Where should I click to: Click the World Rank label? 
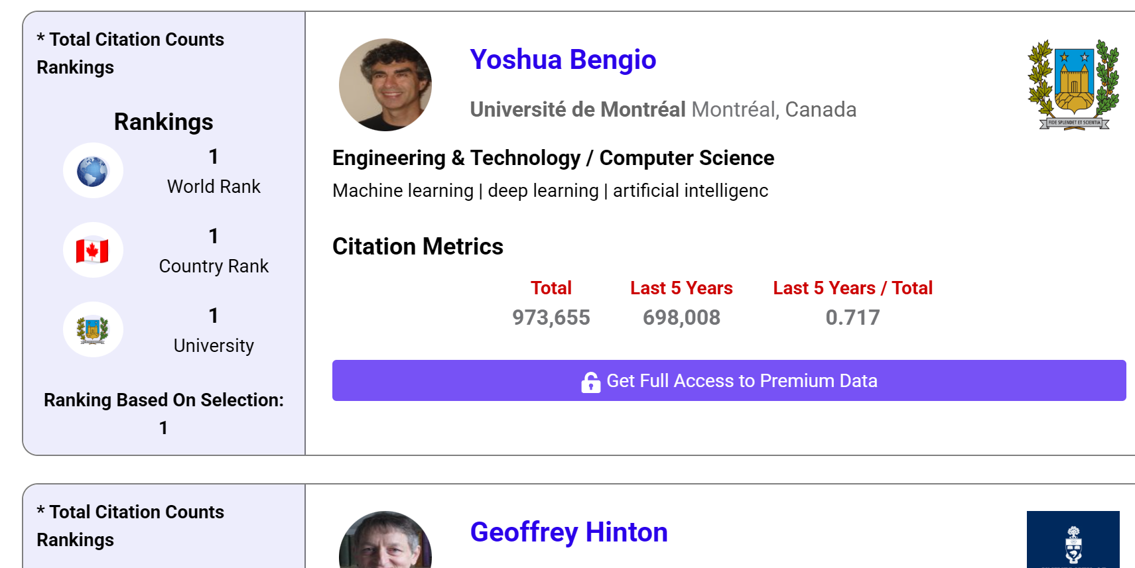pyautogui.click(x=214, y=187)
